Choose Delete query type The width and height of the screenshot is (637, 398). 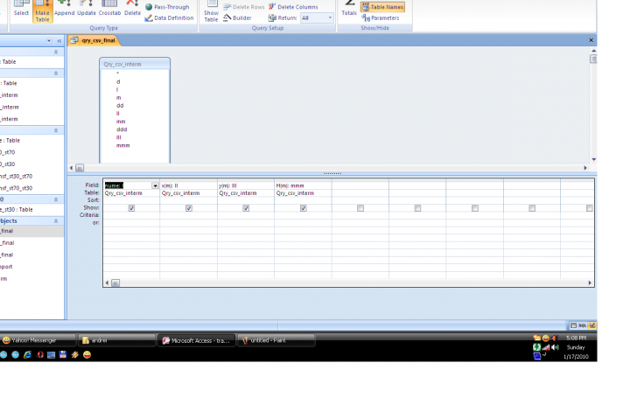pos(132,10)
